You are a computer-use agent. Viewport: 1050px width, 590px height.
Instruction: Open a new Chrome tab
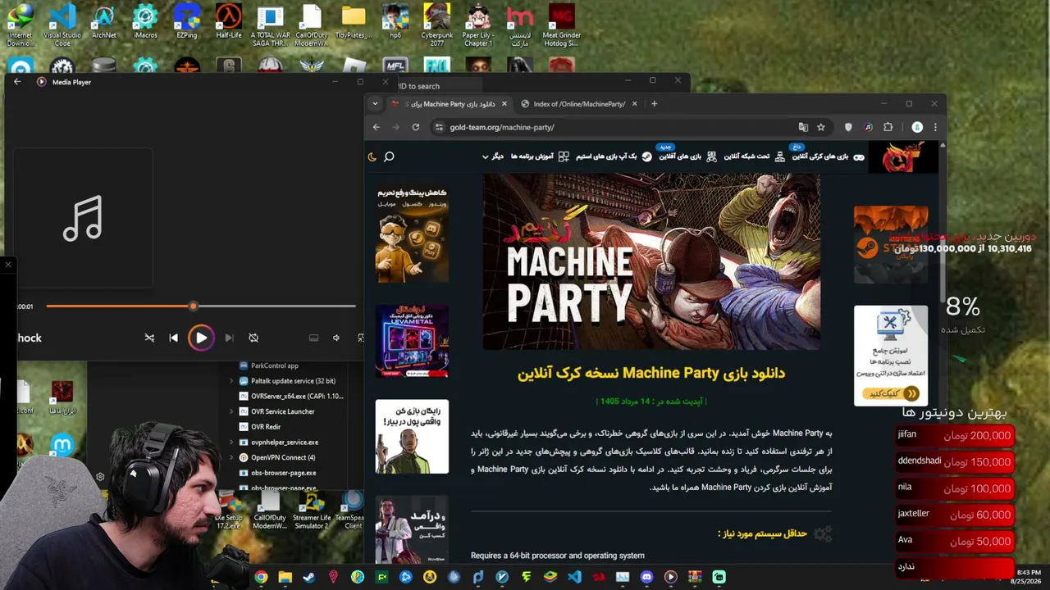pyautogui.click(x=654, y=104)
